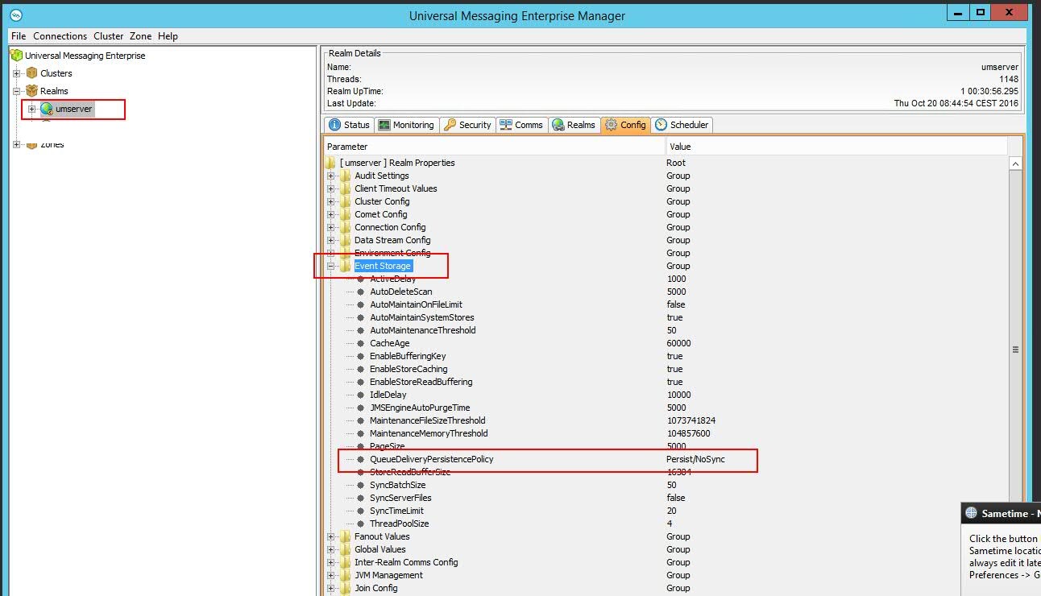Expand the Cluster Config group

330,201
